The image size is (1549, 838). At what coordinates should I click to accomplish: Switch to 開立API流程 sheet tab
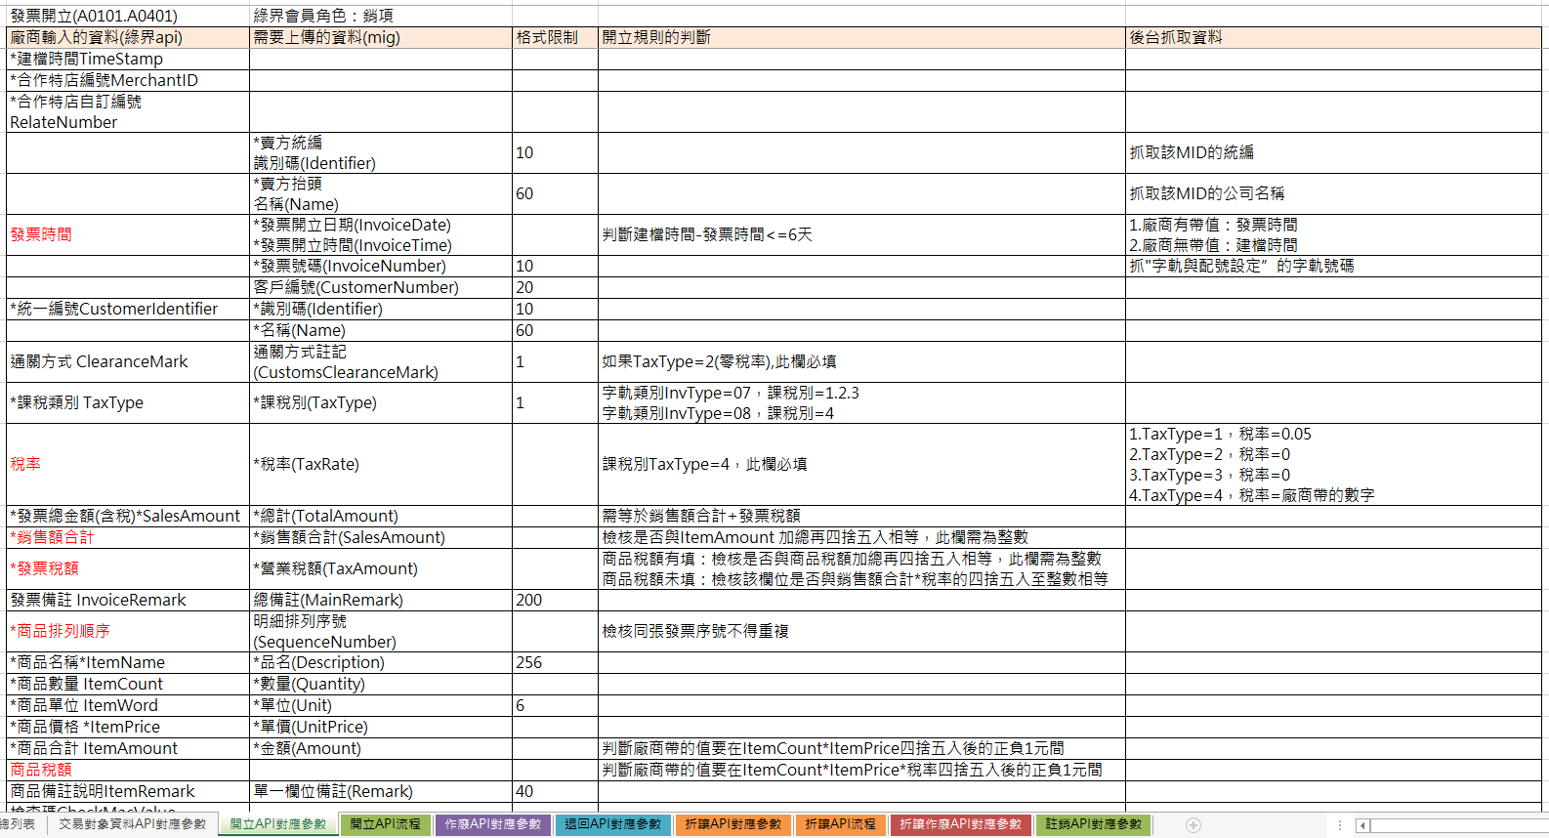(386, 824)
